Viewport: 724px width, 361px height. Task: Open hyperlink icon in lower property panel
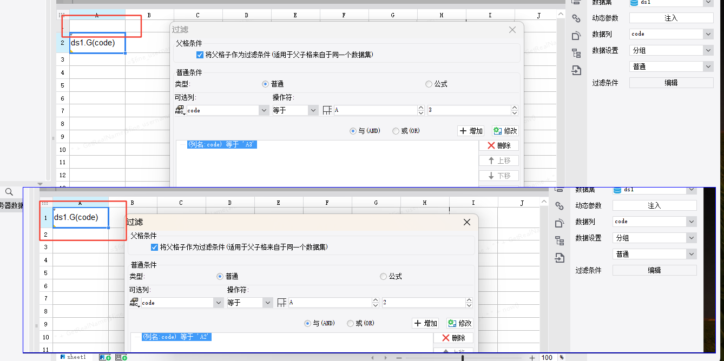click(560, 206)
